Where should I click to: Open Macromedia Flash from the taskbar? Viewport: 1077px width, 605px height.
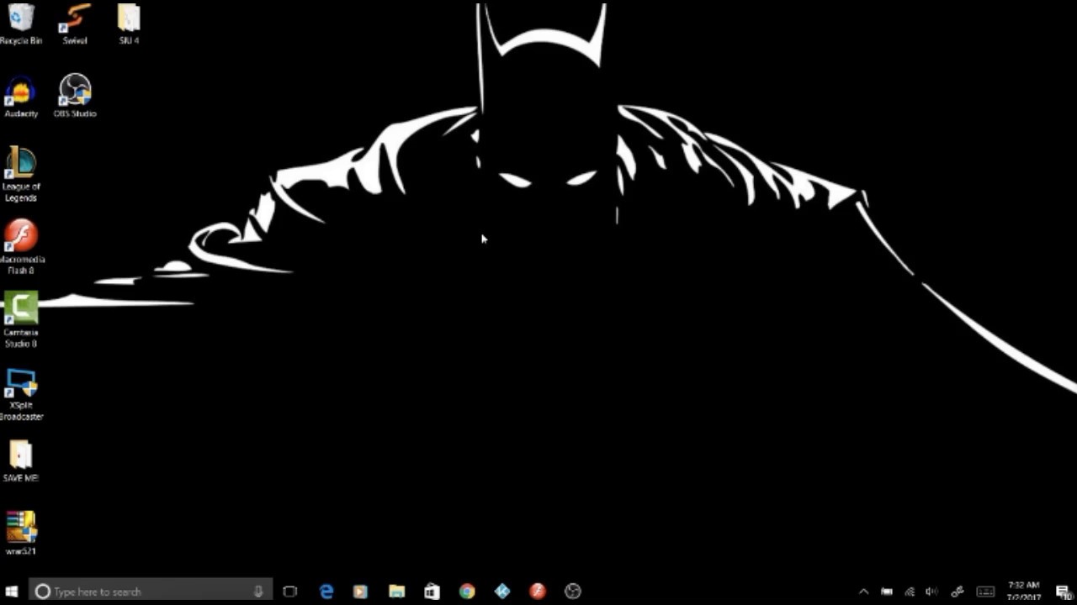click(x=538, y=592)
